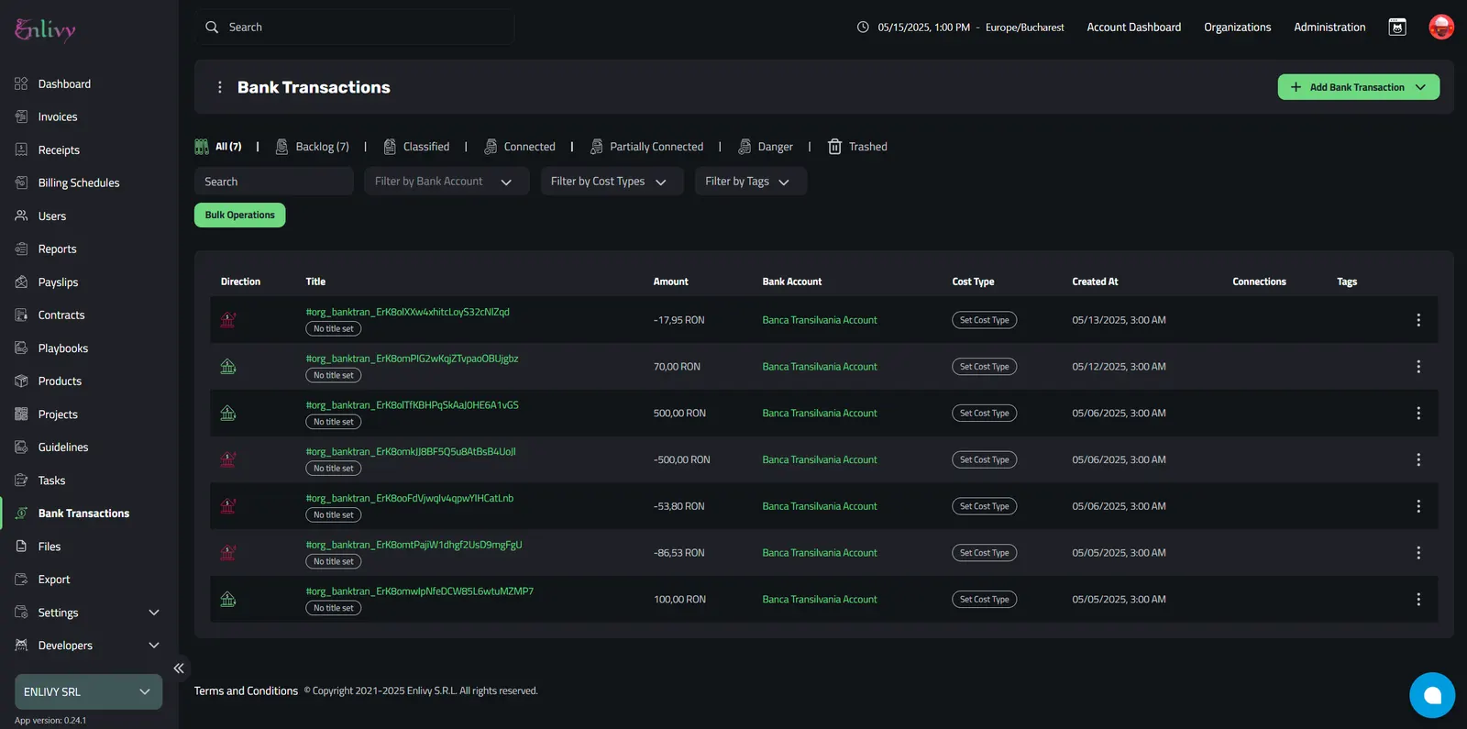Screen dimensions: 1467x729
Task: Switch to the Danger tab
Action: pos(766,147)
